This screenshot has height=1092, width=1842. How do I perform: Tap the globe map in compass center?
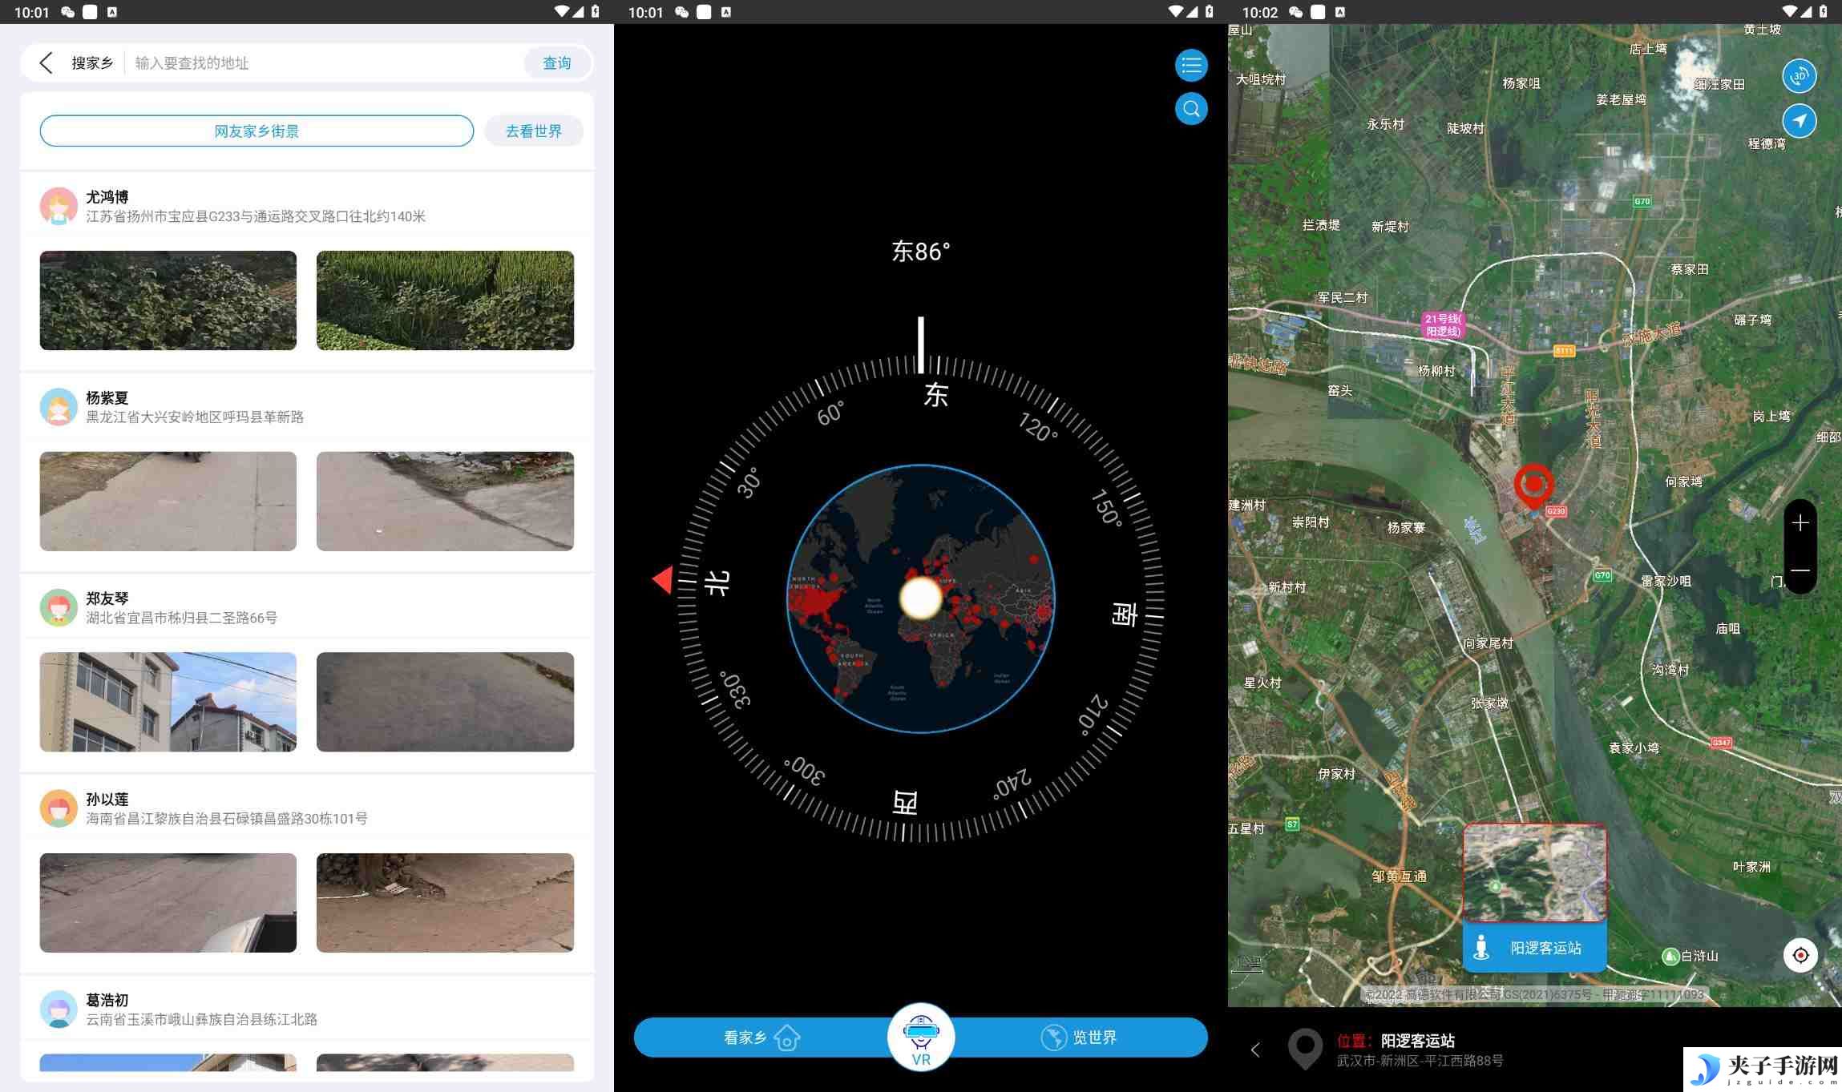click(921, 598)
